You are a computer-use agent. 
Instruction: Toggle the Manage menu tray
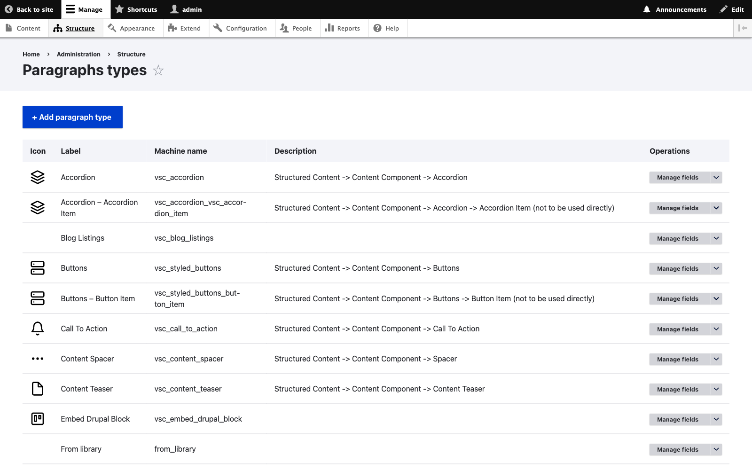pos(84,9)
